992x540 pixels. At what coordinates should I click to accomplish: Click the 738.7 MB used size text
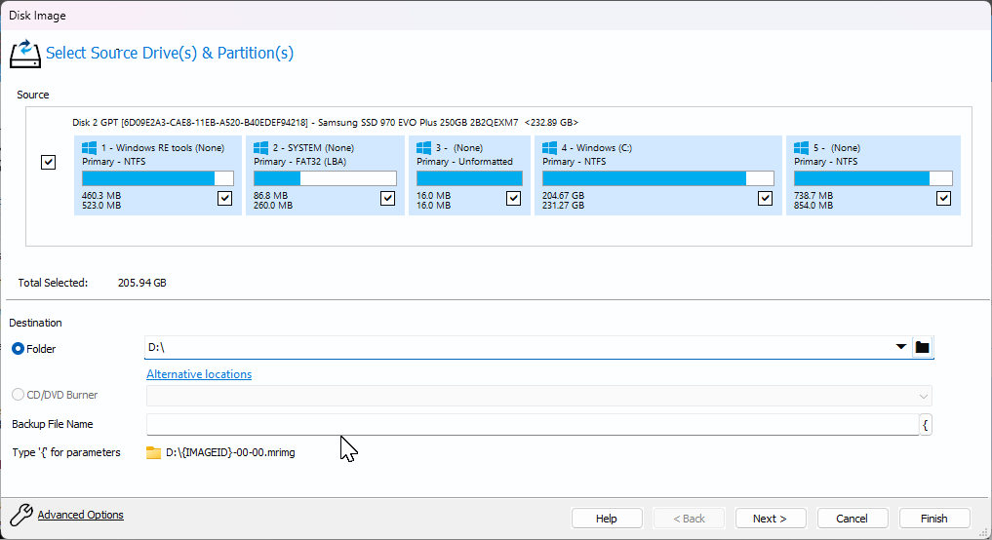(x=813, y=196)
